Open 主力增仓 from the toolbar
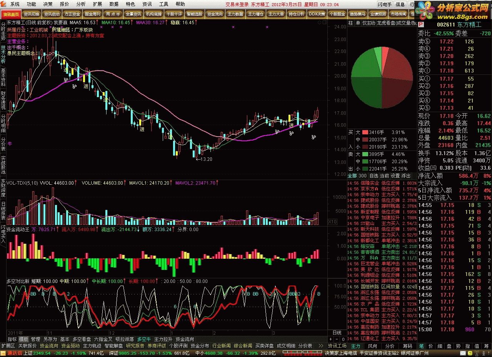Viewport: 492px width, 357px height. click(255, 14)
